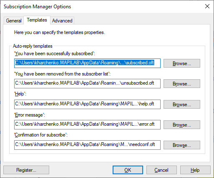Select the error.oft path input

pyautogui.click(x=87, y=124)
